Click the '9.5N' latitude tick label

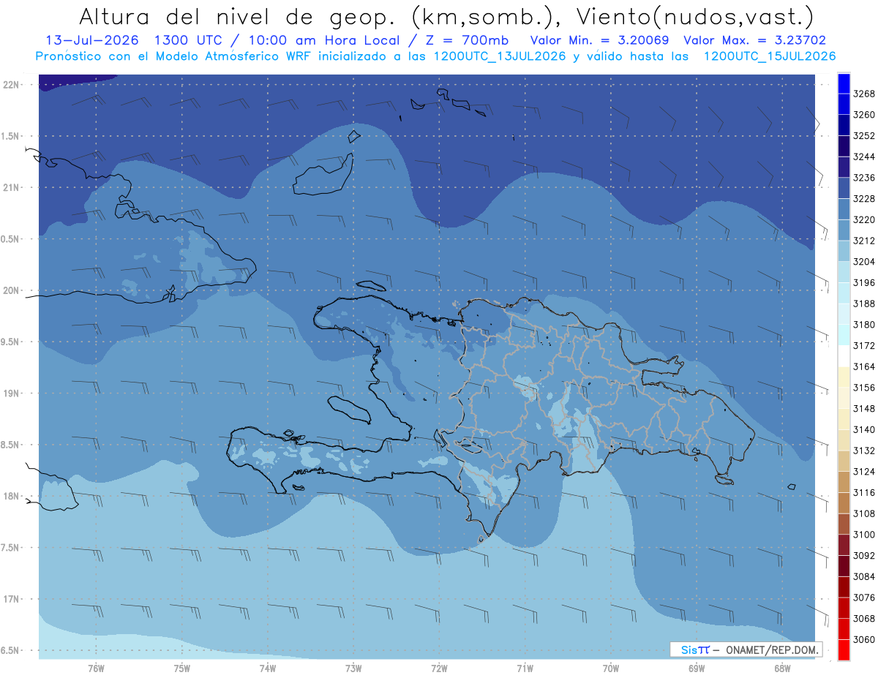point(10,342)
